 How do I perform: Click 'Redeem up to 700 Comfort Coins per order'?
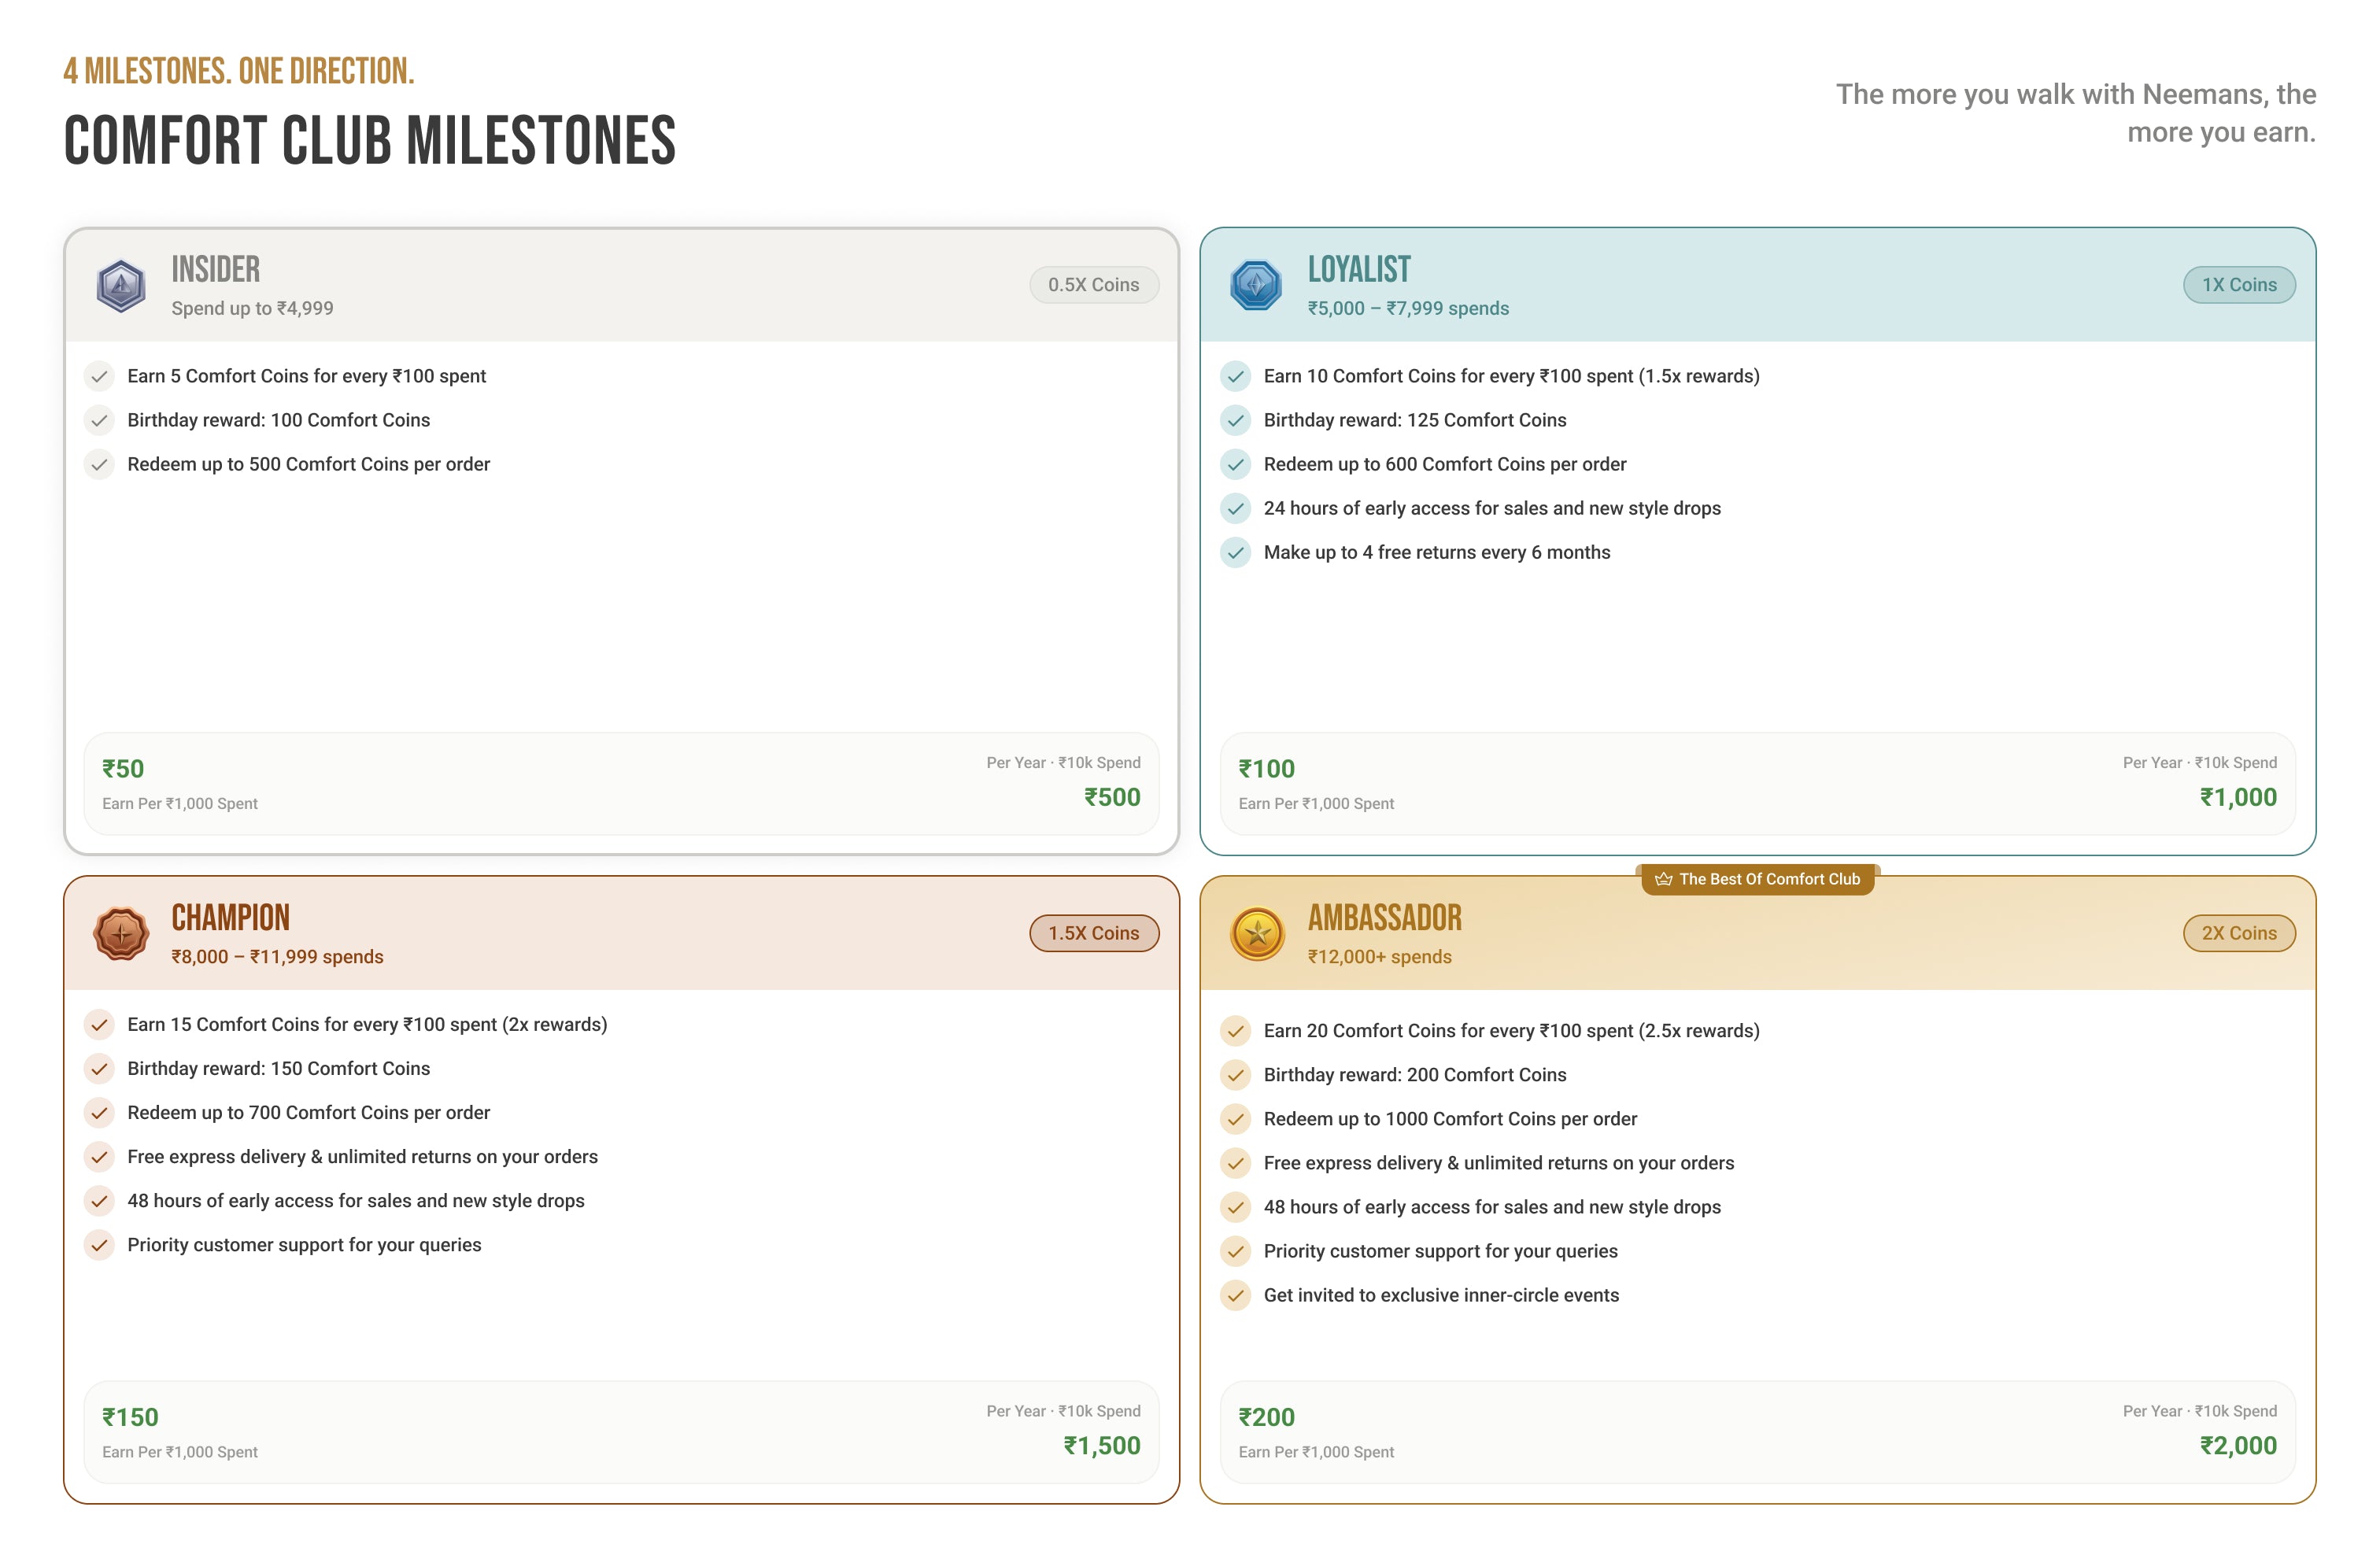coord(309,1113)
